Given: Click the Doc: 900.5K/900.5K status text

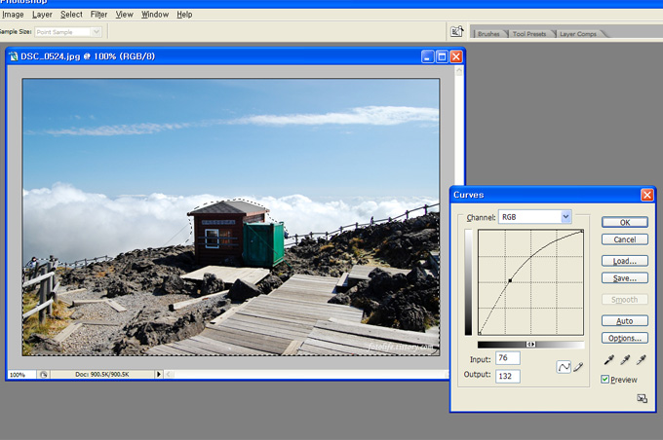Looking at the screenshot, I should (x=102, y=374).
